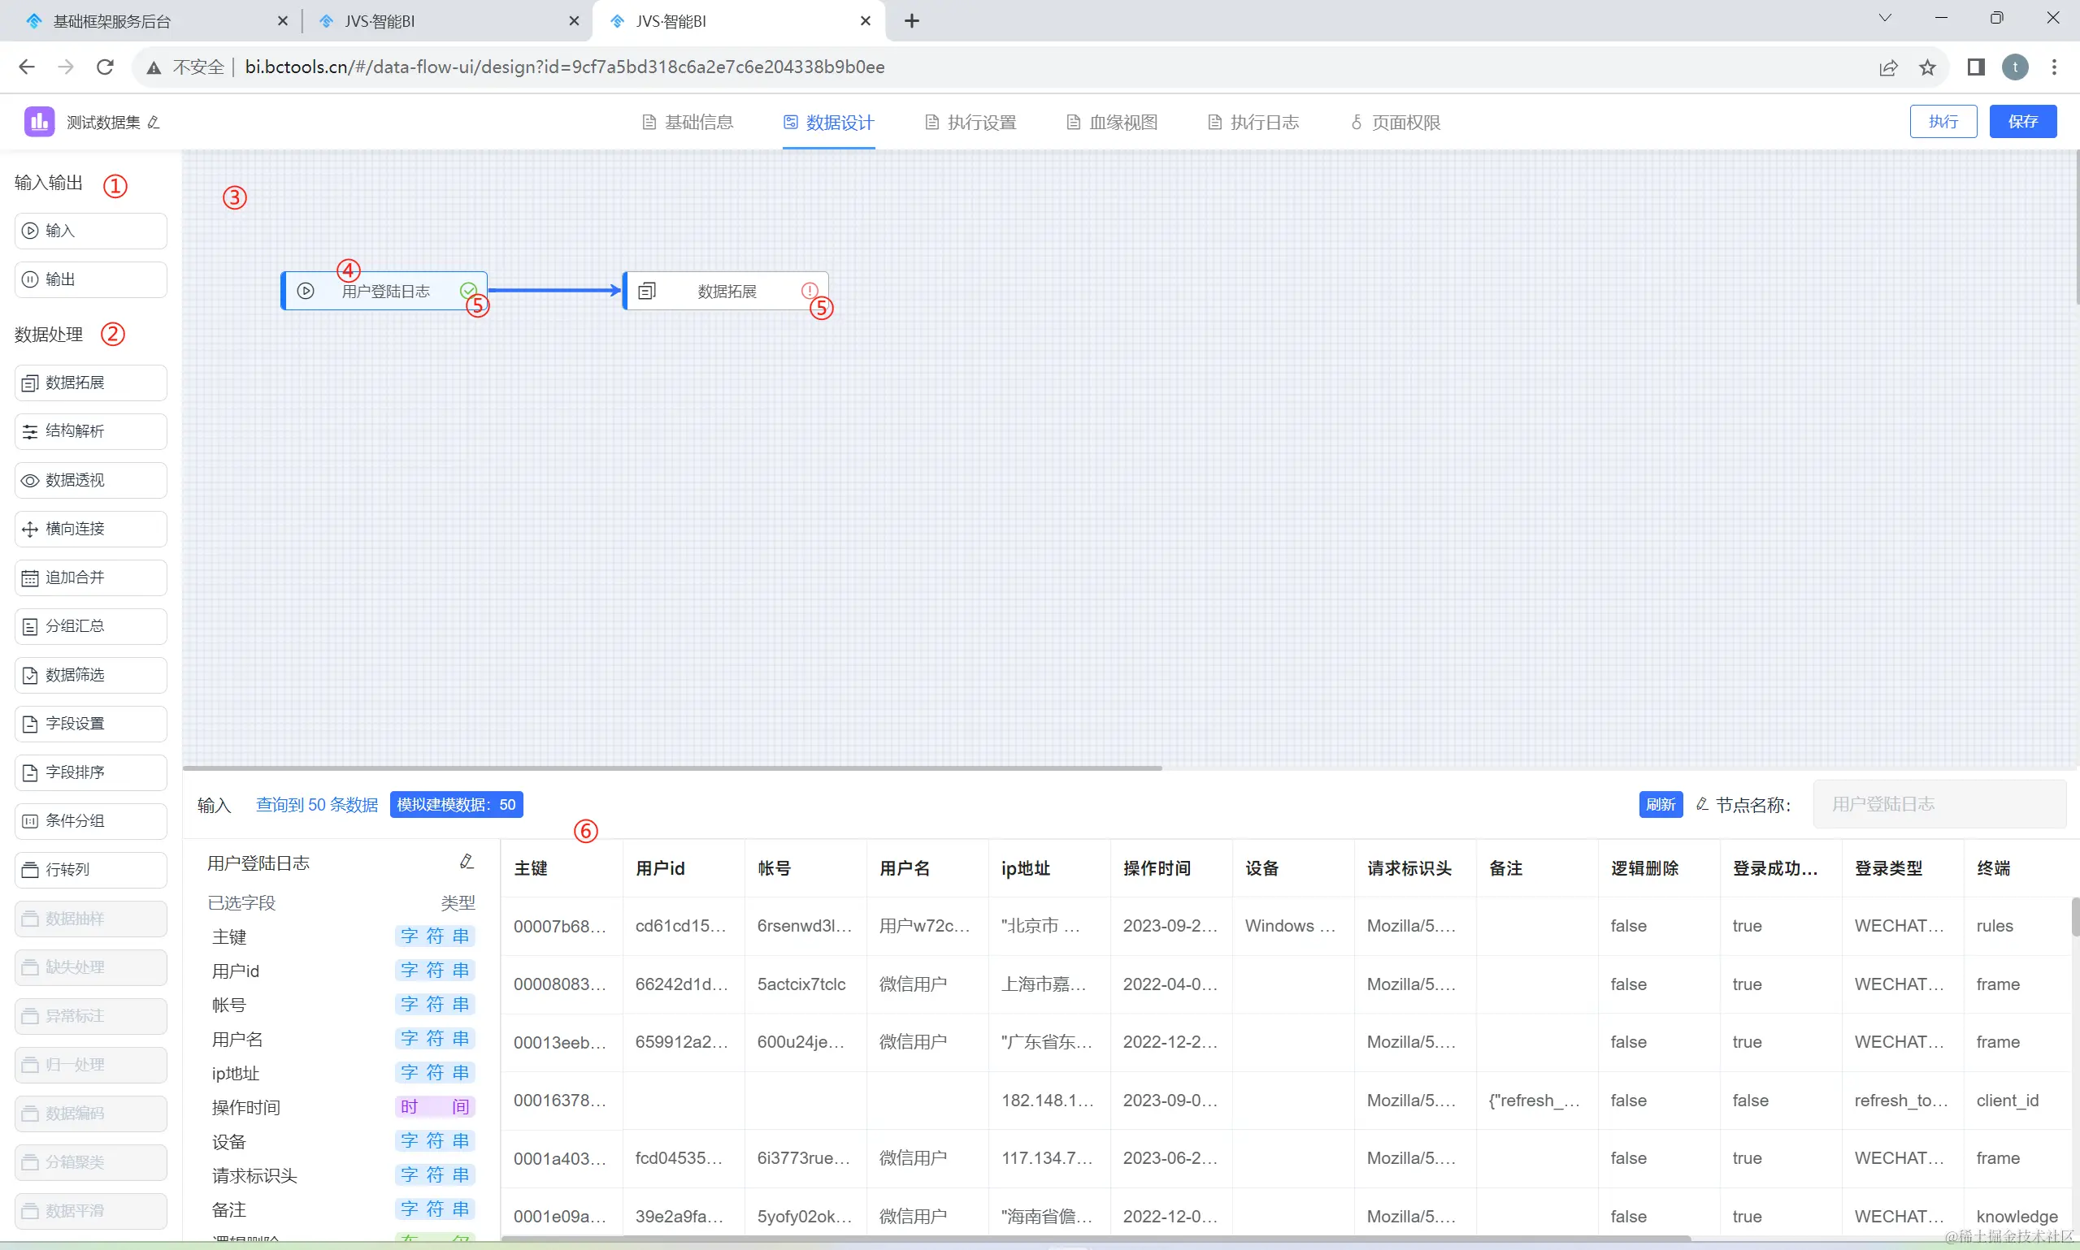The image size is (2080, 1250).
Task: Choose the 追加合并 calendar icon tool
Action: (90, 577)
